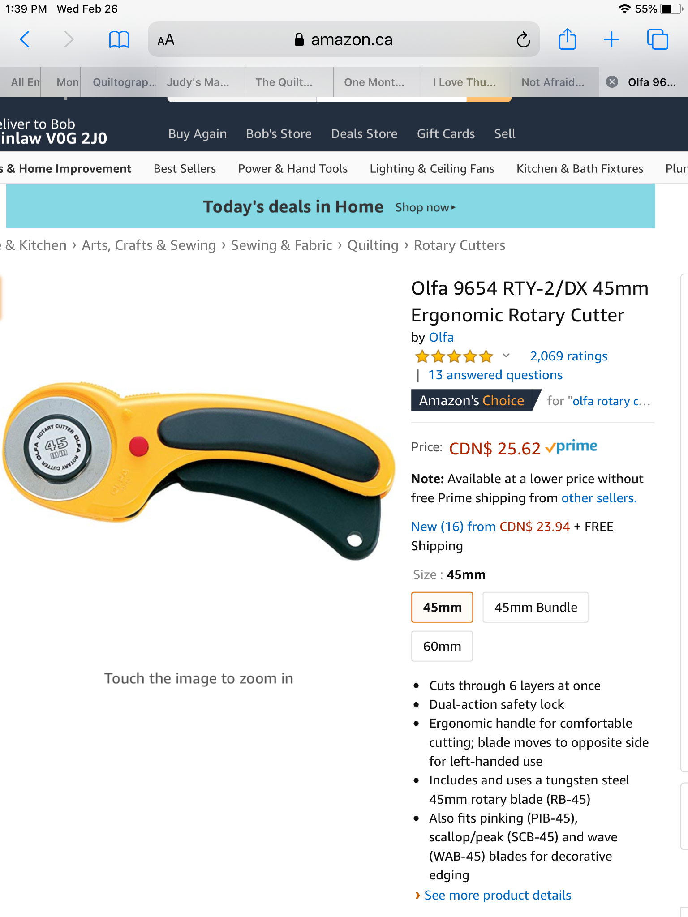
Task: Open the 2,069 ratings link
Action: click(x=568, y=356)
